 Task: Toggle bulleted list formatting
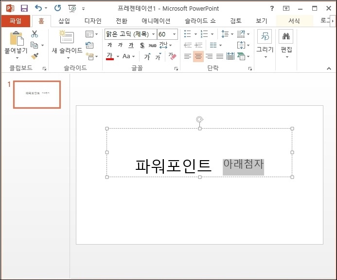[187, 34]
